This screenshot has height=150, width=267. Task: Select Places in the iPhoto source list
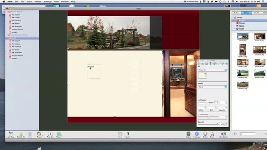click(x=242, y=29)
